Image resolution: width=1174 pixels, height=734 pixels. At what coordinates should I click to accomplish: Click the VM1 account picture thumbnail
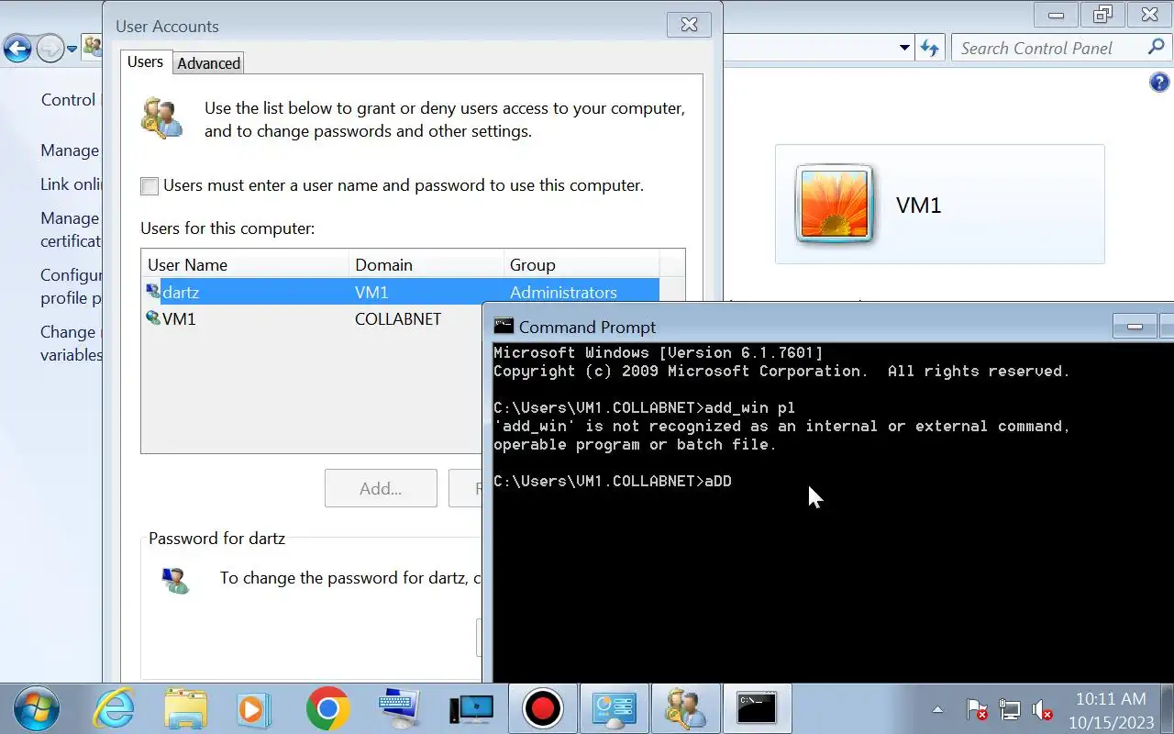tap(835, 204)
